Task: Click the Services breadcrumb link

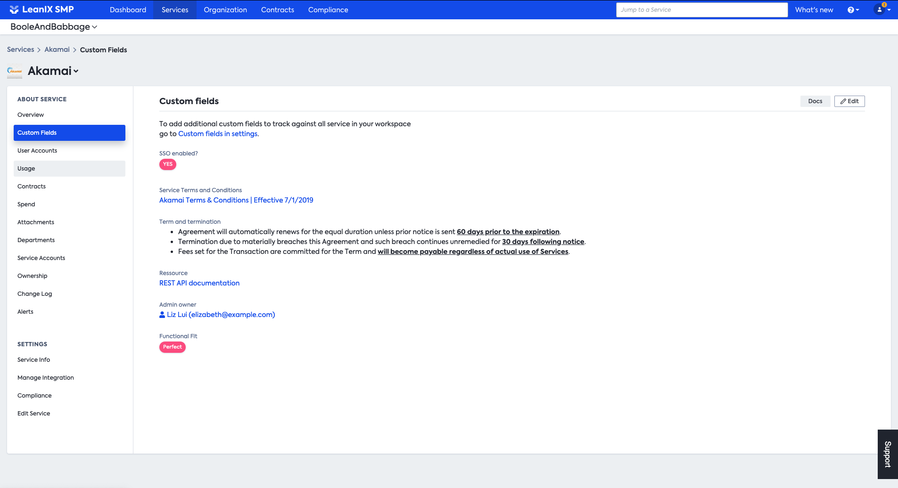Action: click(x=21, y=49)
